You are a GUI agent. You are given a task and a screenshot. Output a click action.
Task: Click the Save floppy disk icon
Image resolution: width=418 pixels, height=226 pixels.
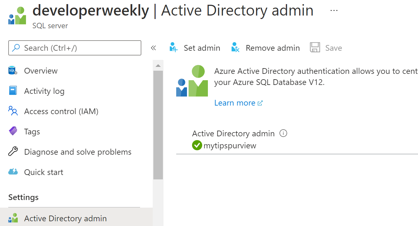pos(315,48)
